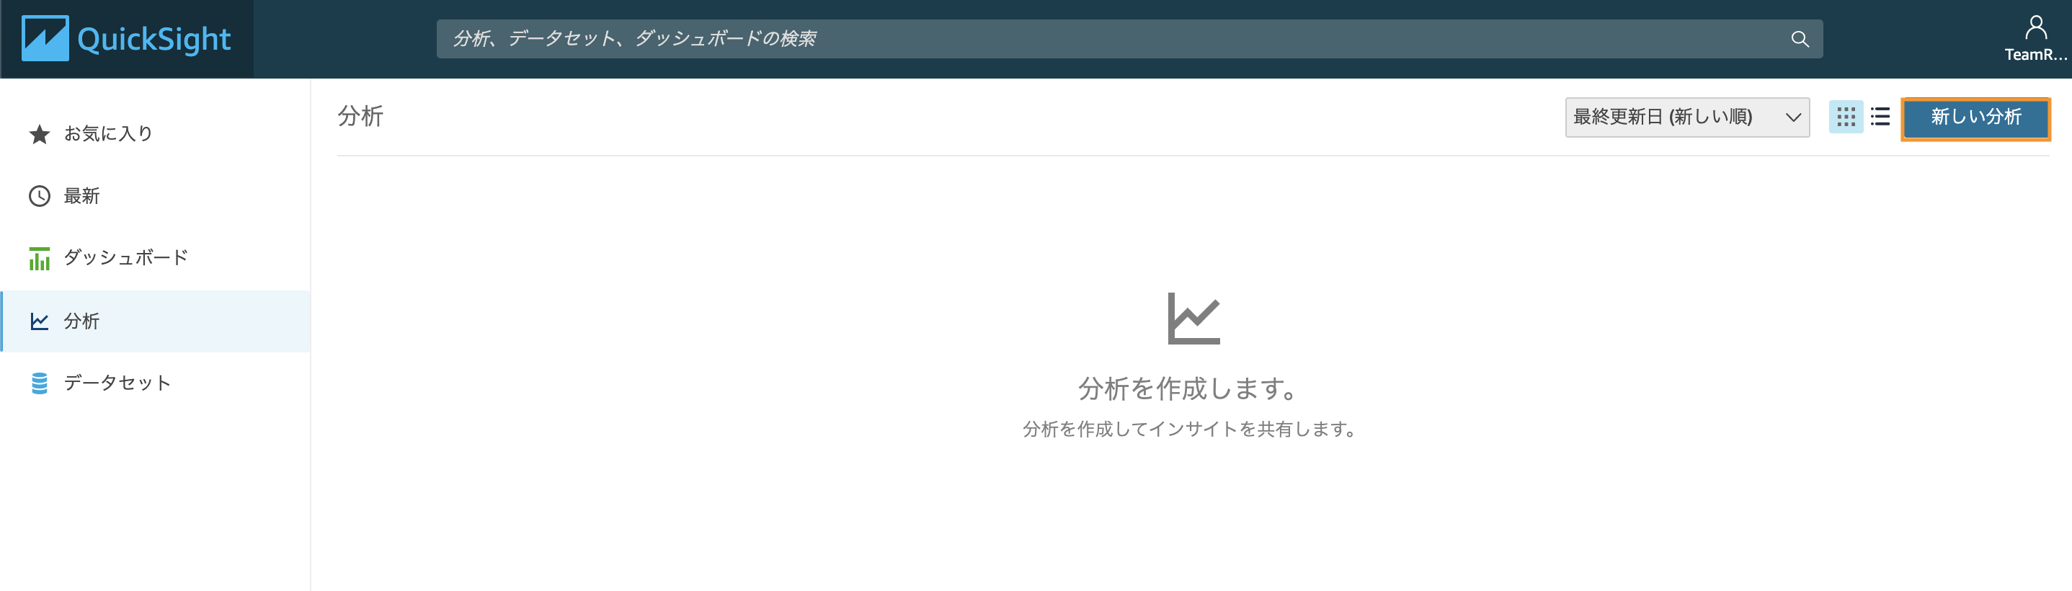Switch to list view
The image size is (2072, 591).
point(1880,117)
